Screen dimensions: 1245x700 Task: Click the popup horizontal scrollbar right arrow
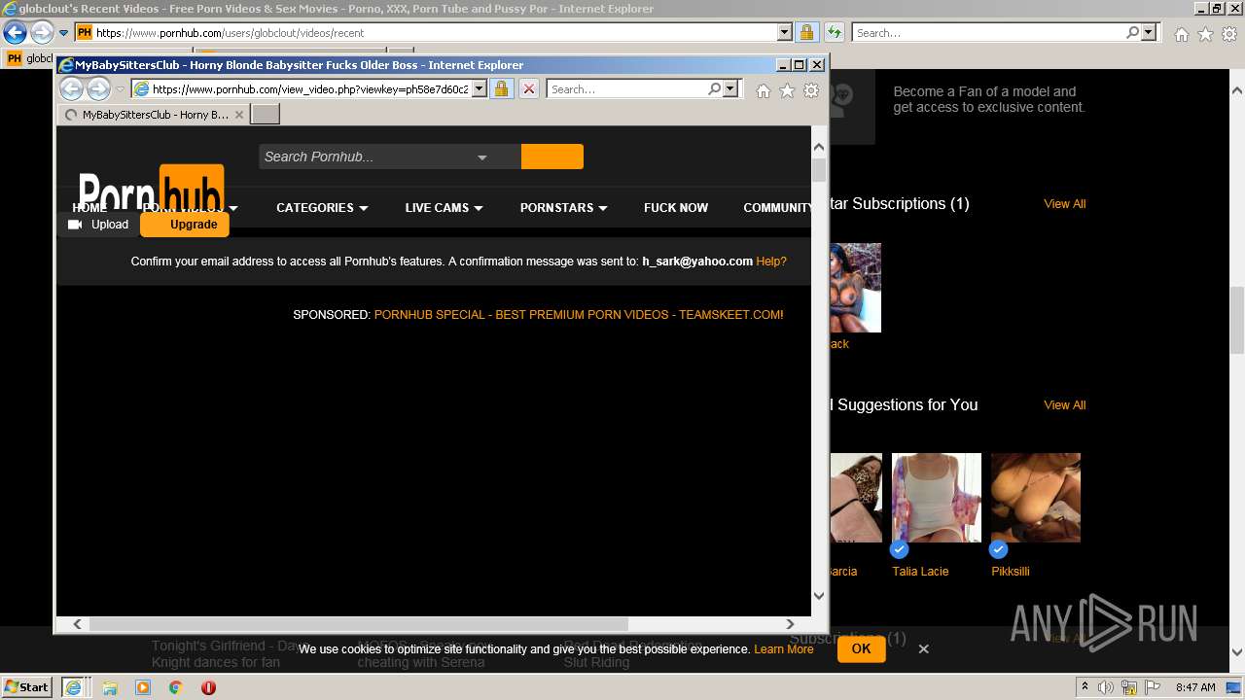(x=790, y=624)
